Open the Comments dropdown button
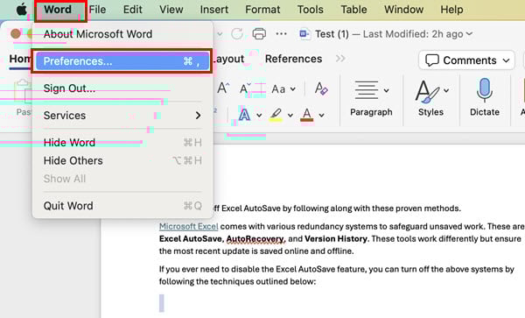 466,60
